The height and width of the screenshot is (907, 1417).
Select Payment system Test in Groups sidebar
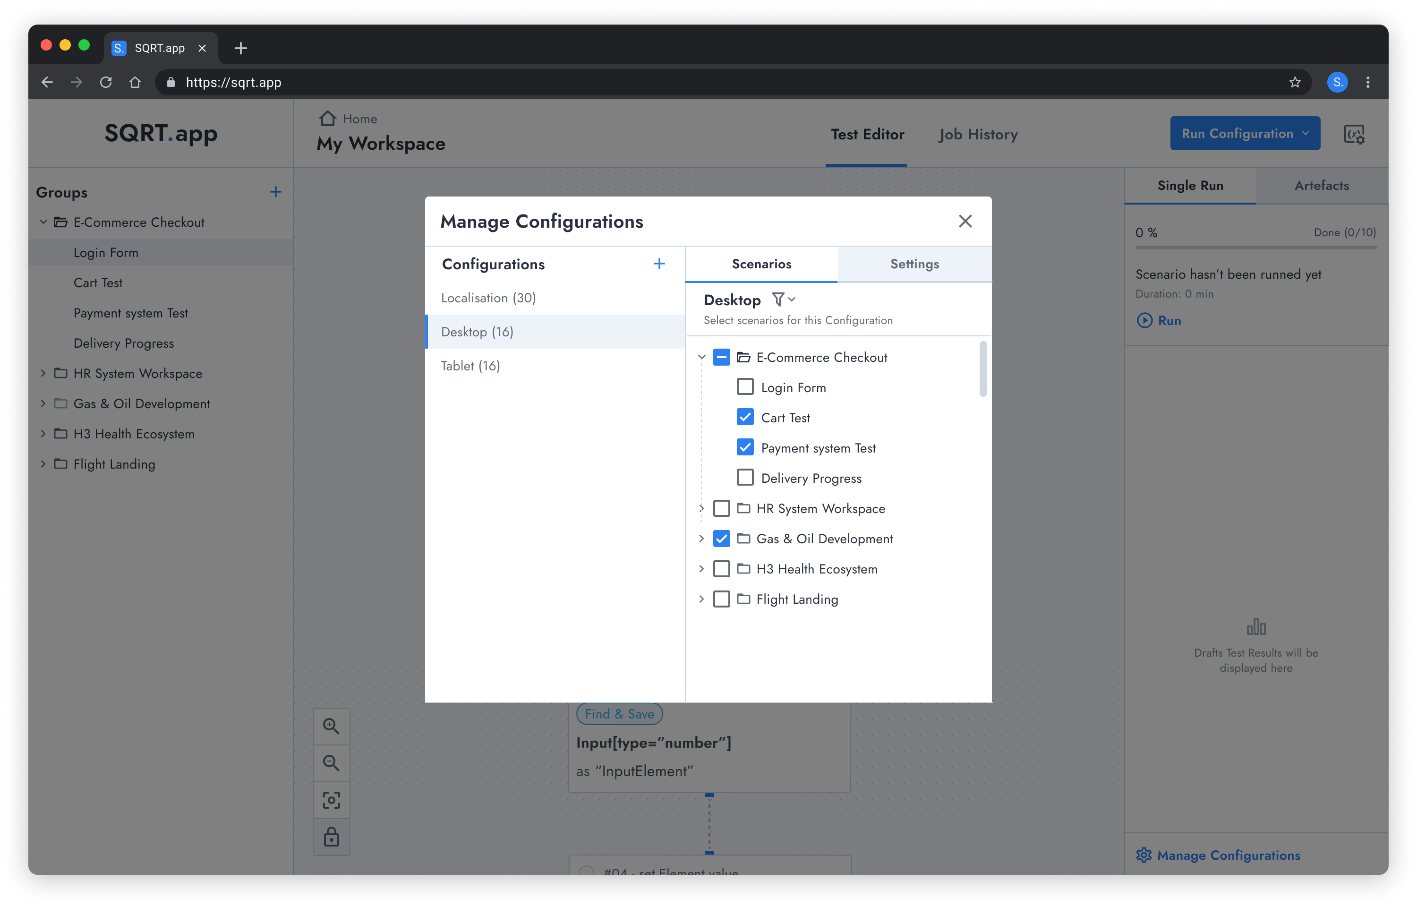click(x=160, y=313)
